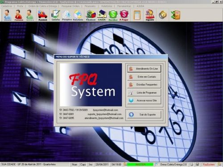Image resolution: width=223 pixels, height=167 pixels.
Task: Open the Fornecedor toolbar icon
Action: (x=19, y=15)
